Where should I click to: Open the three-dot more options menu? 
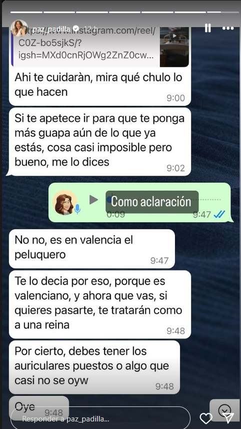228,28
